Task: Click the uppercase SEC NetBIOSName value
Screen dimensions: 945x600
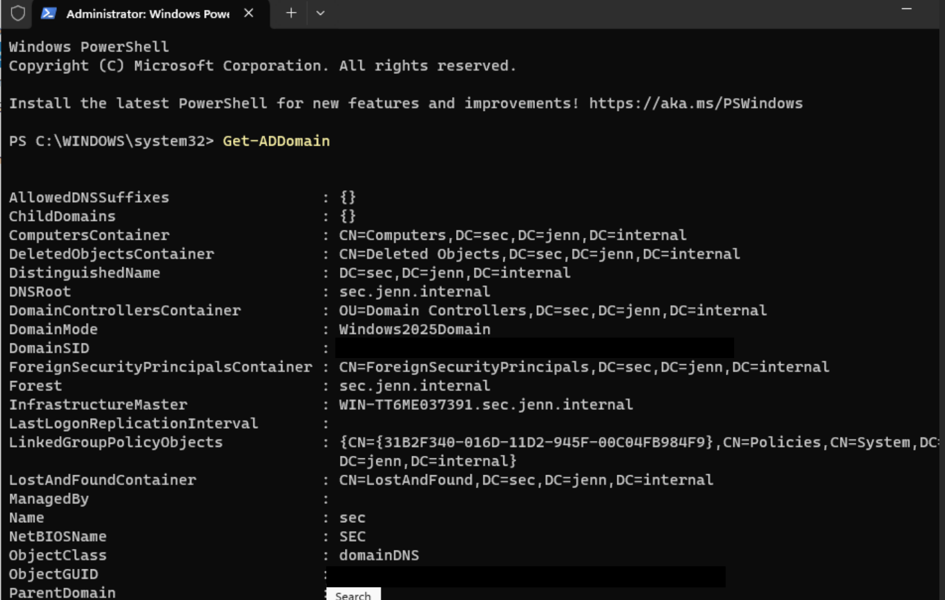Action: [x=352, y=537]
